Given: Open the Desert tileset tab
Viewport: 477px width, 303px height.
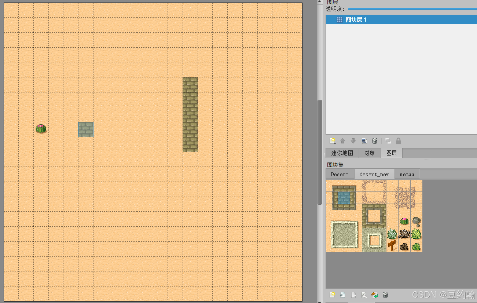Looking at the screenshot, I should (340, 174).
